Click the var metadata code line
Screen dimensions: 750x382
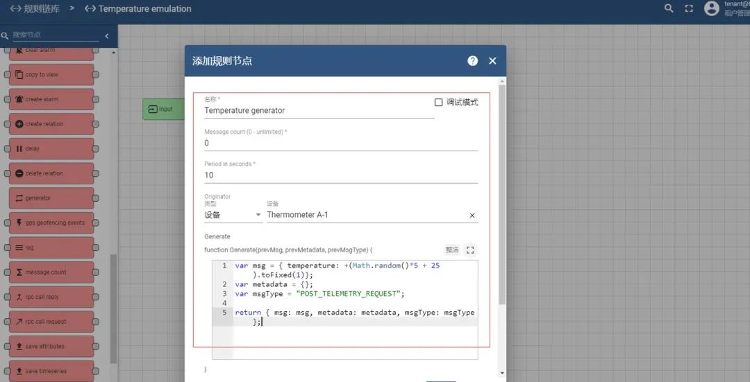pos(274,284)
